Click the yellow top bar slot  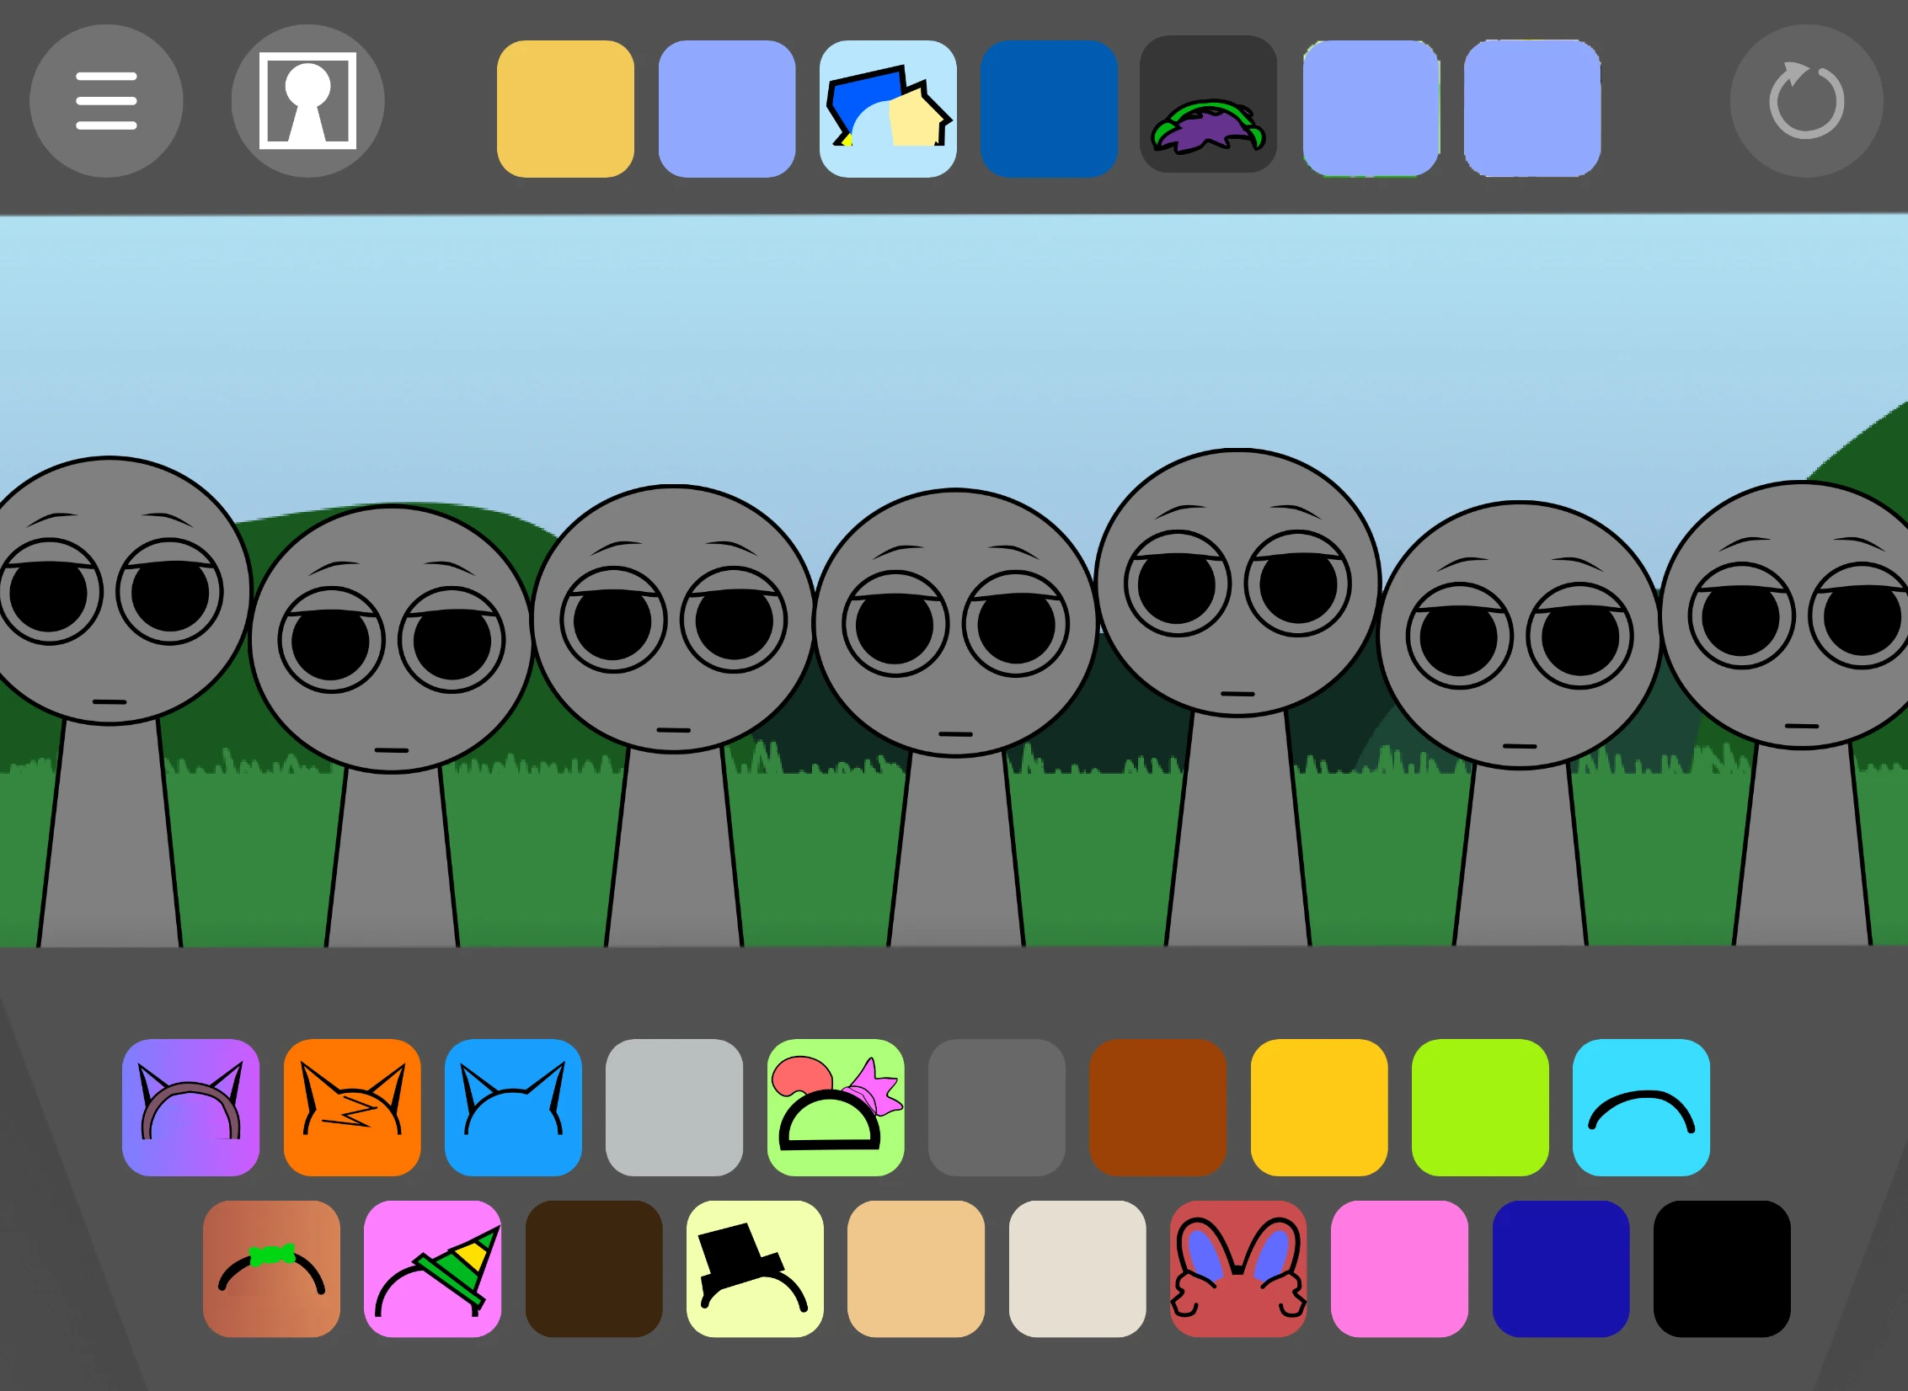(x=565, y=109)
